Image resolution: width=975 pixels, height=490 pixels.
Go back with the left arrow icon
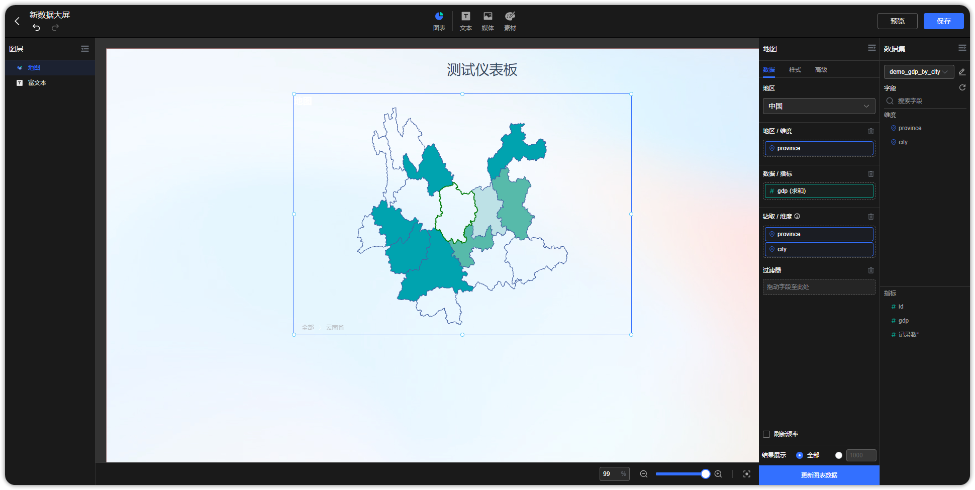[17, 21]
